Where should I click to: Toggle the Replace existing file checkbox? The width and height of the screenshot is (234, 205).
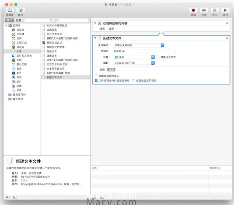[158, 57]
